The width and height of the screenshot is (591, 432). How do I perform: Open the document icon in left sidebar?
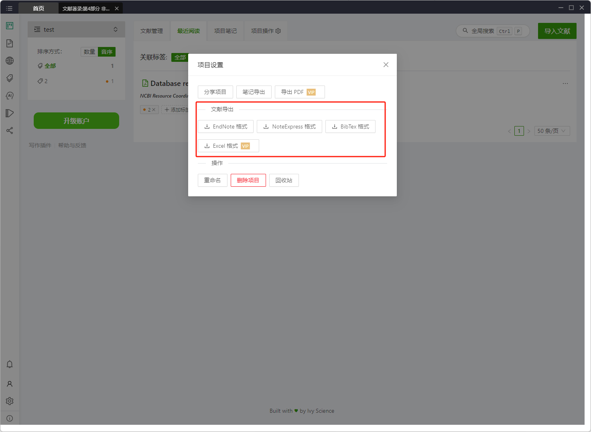click(10, 43)
